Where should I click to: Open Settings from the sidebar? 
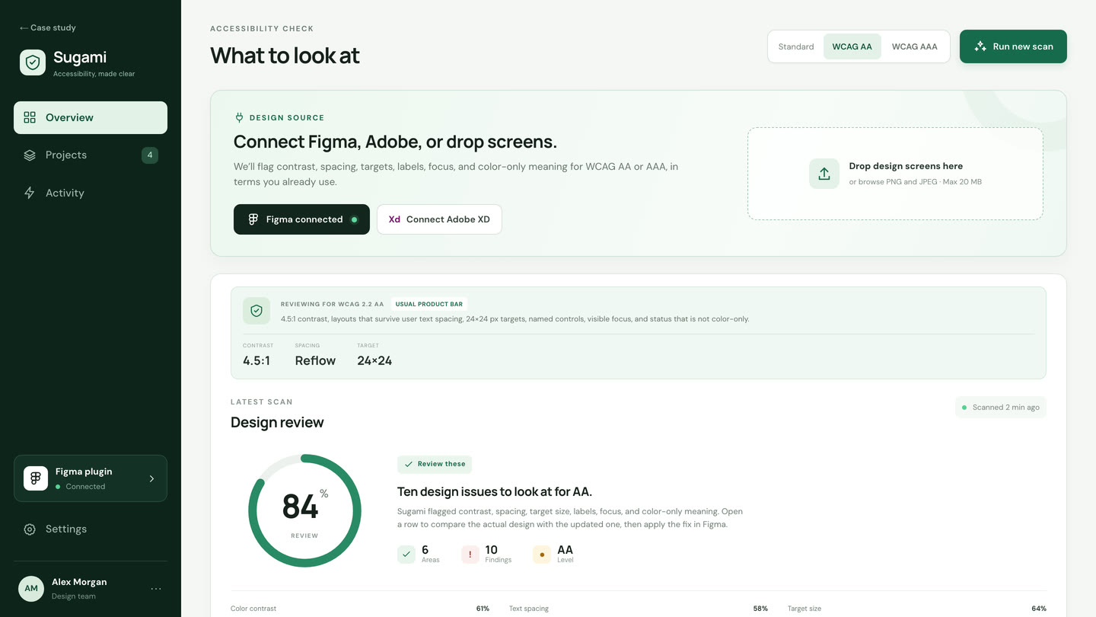[x=91, y=529]
